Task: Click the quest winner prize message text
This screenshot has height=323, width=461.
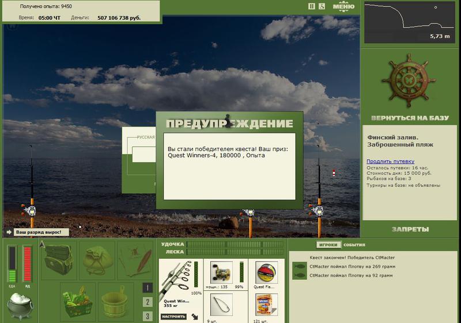Action: point(228,152)
